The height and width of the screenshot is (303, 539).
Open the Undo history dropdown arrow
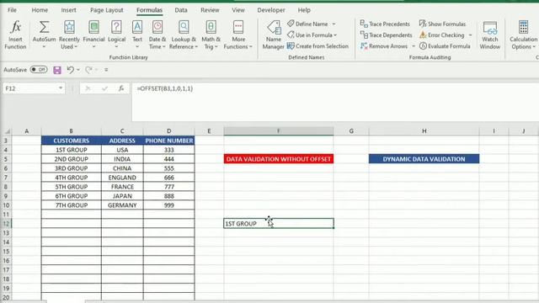tap(78, 70)
